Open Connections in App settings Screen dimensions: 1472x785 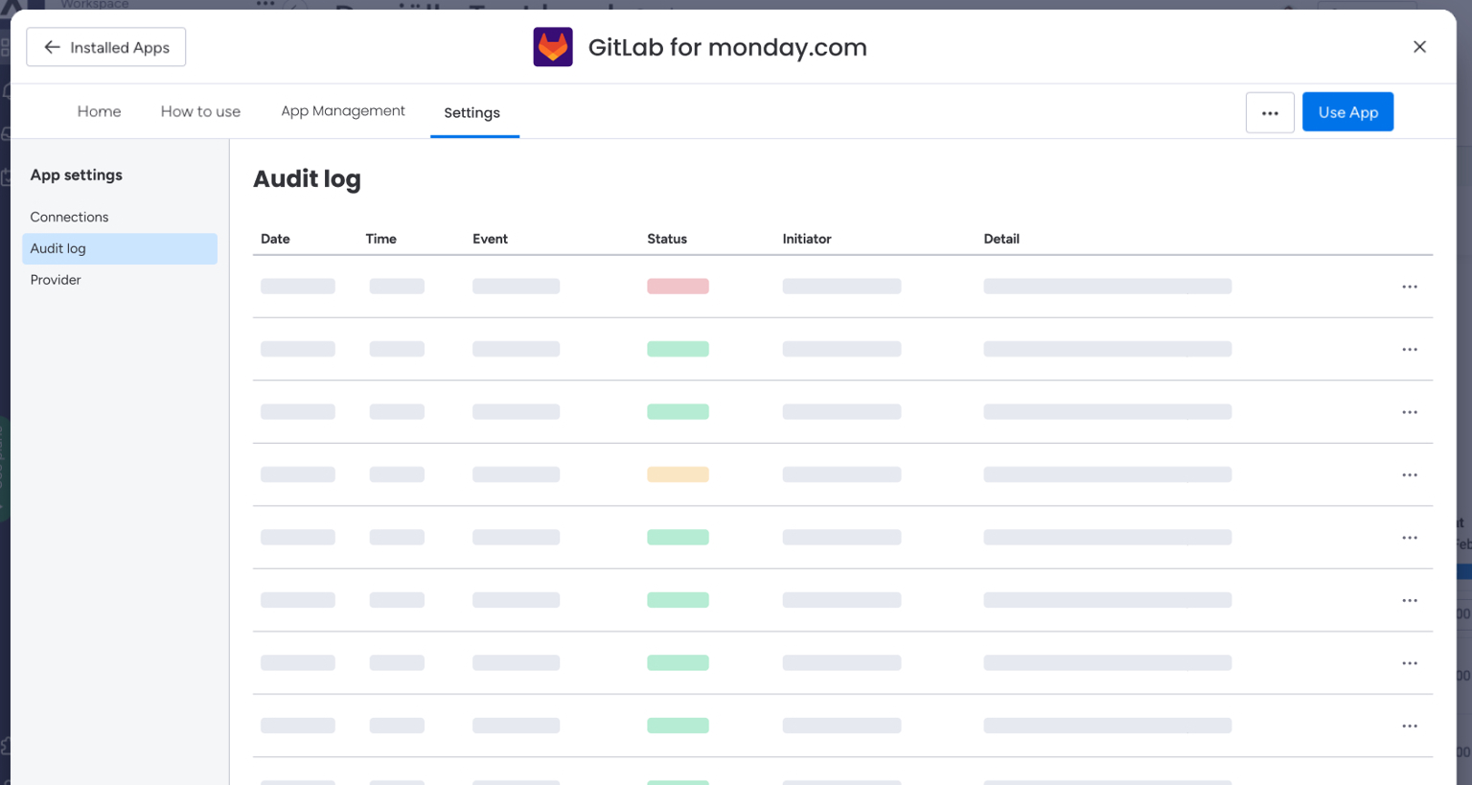pos(69,217)
